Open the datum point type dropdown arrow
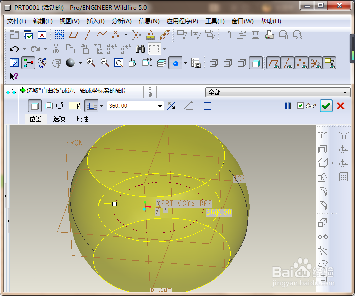 [x=126, y=35]
